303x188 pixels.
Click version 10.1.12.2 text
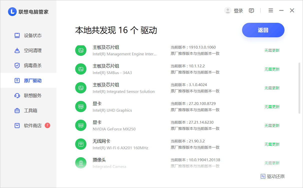tap(197, 66)
